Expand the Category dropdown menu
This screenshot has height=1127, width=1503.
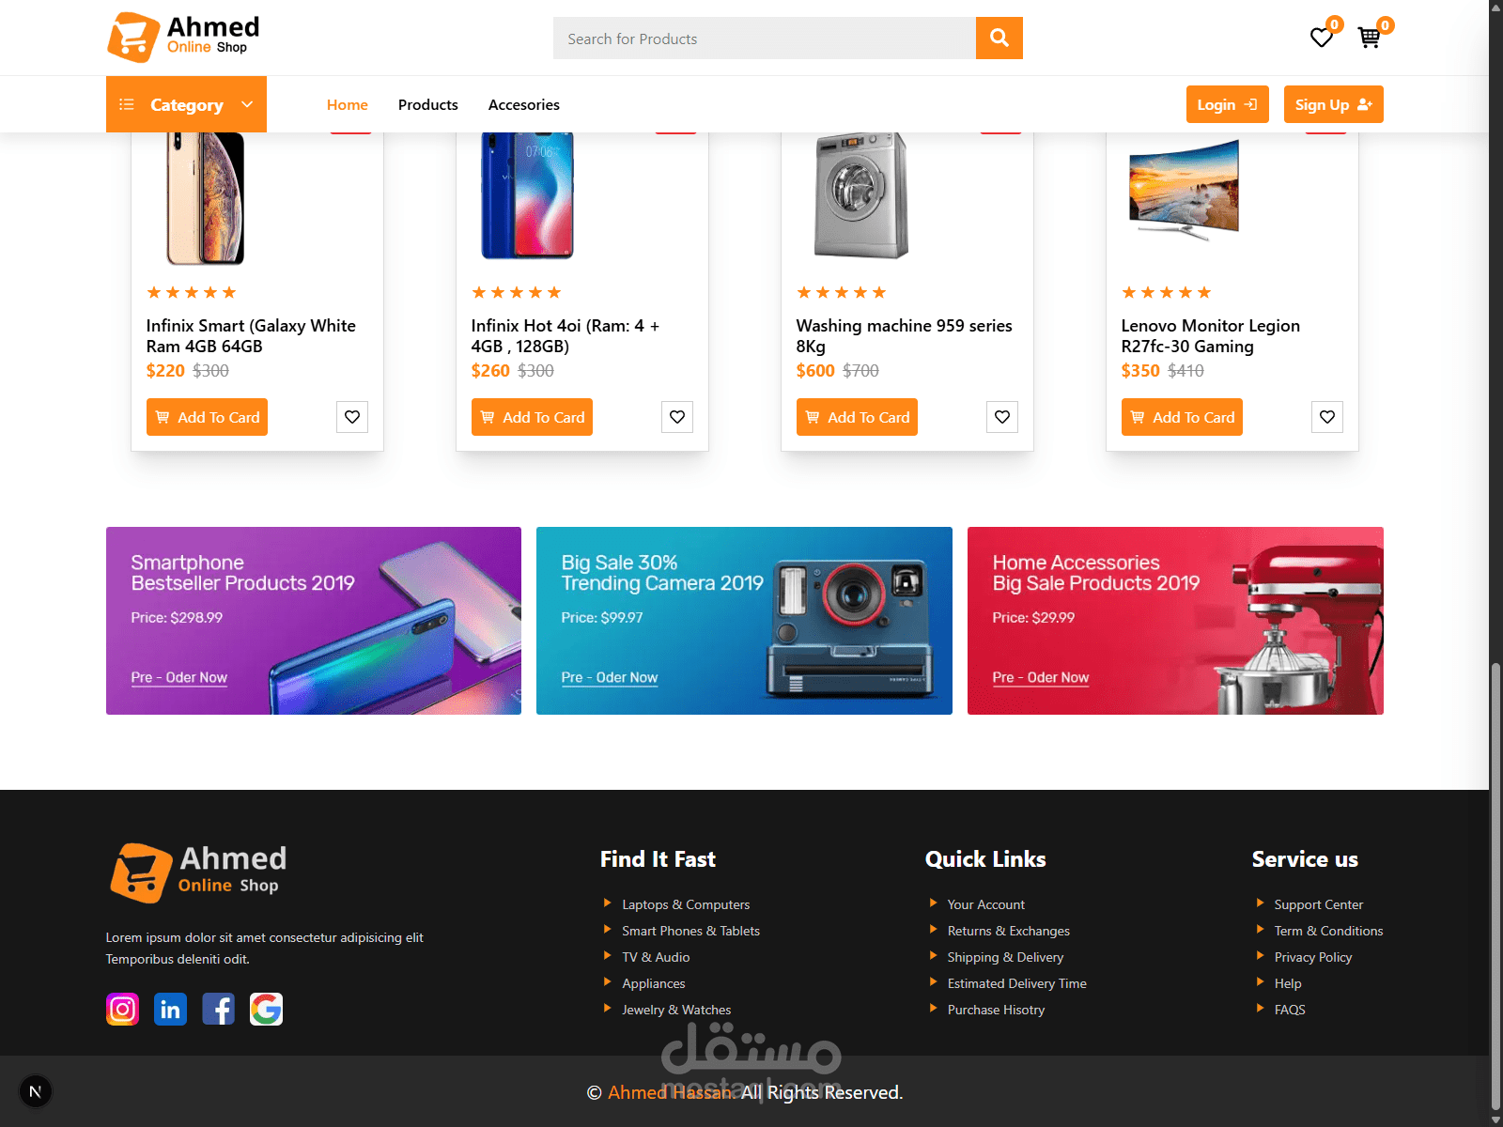tap(186, 104)
